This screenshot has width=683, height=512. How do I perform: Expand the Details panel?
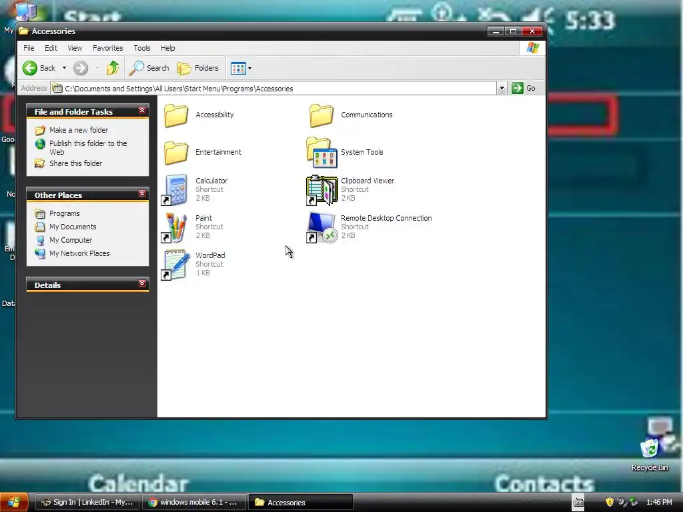(x=142, y=284)
